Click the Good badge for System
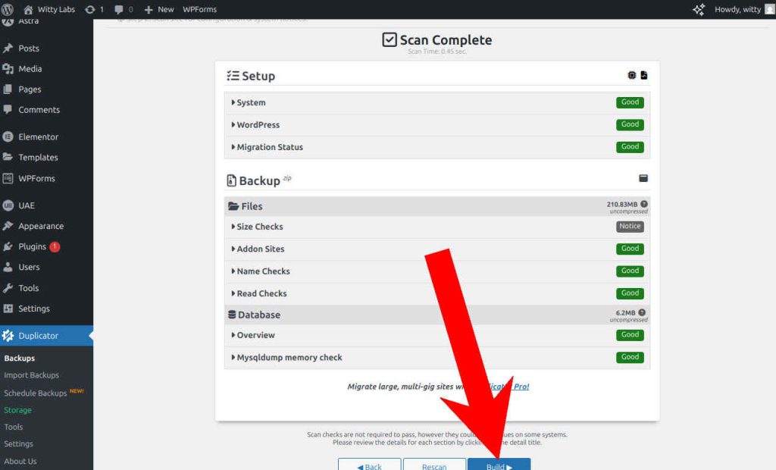The image size is (776, 470). coord(630,102)
